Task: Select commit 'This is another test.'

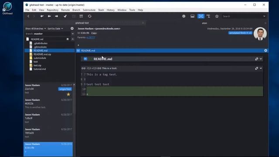Action: click(48, 105)
